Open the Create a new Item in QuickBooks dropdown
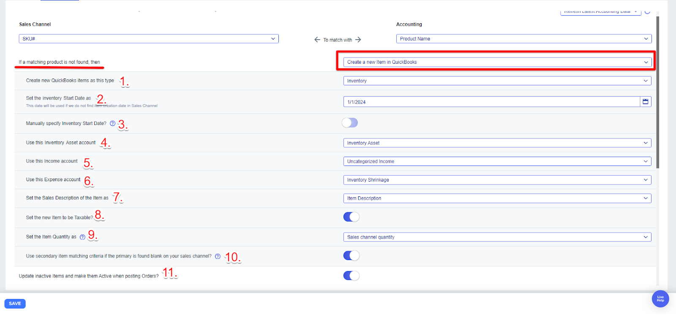This screenshot has width=676, height=315. pos(497,62)
